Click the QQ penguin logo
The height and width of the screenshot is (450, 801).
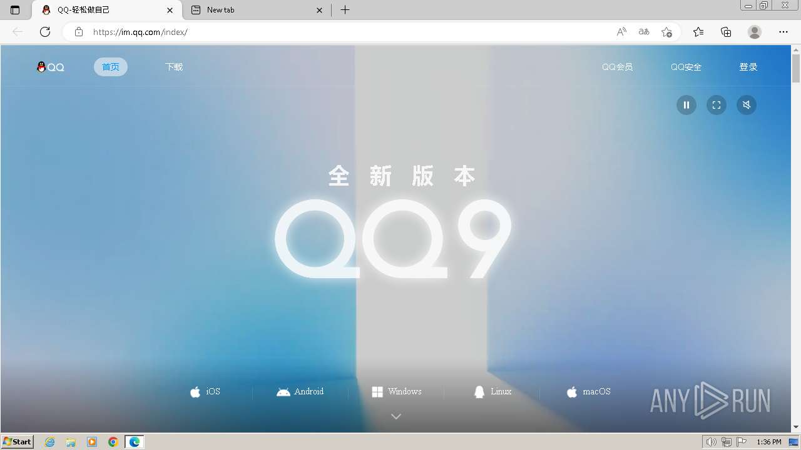click(51, 67)
